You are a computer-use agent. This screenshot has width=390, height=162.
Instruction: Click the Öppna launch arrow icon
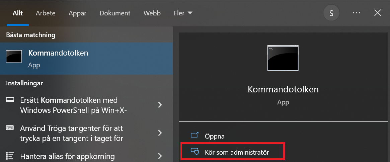point(194,136)
